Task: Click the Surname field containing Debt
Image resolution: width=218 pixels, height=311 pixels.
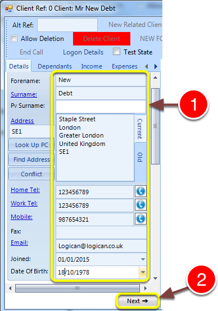Action: click(101, 93)
